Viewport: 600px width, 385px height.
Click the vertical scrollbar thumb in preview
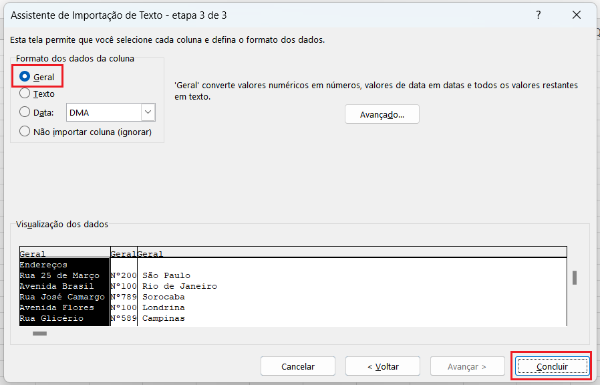coord(574,277)
